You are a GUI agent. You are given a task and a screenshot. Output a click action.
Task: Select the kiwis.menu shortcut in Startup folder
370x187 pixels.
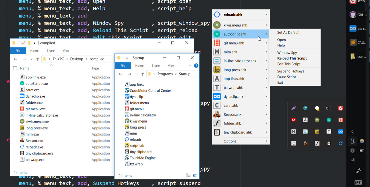pos(138,121)
